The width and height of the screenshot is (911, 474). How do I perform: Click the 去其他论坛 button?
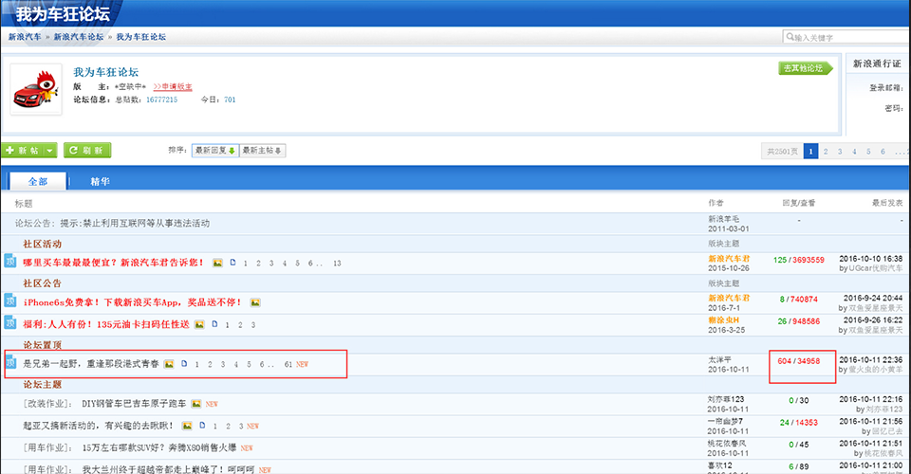804,68
